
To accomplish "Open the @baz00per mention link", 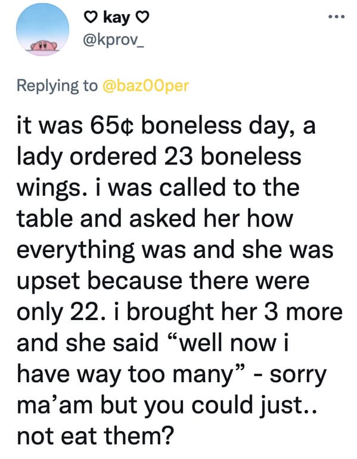I will pos(145,85).
